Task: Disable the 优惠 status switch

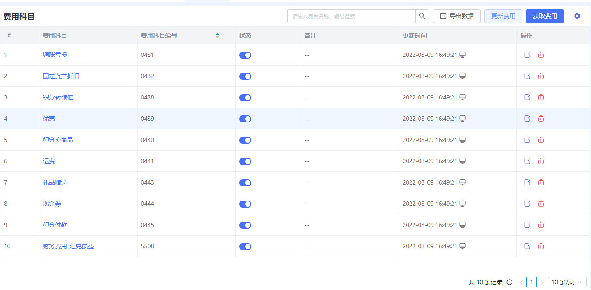Action: [x=245, y=119]
